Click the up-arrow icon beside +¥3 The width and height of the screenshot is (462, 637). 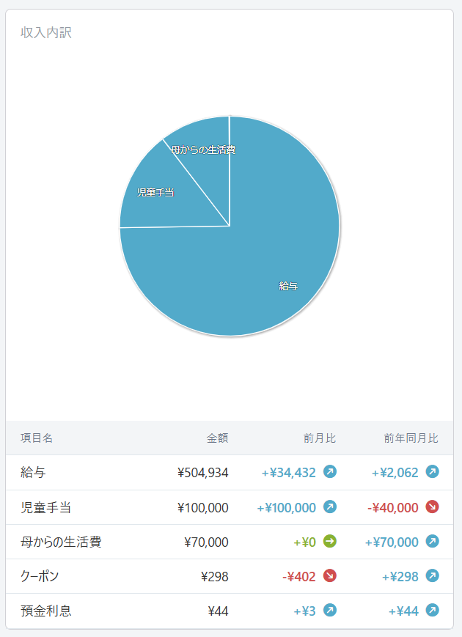330,611
